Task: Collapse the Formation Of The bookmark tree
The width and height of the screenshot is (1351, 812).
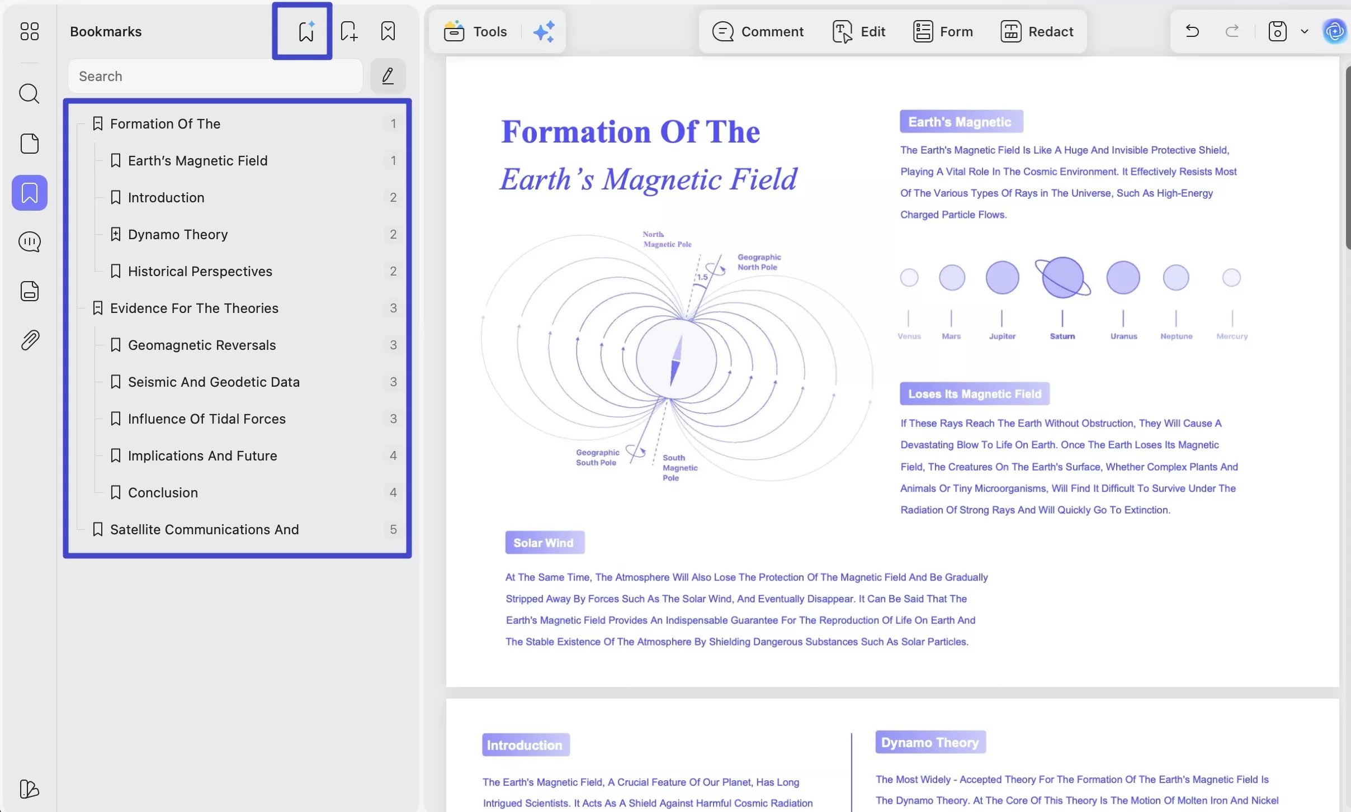Action: pos(97,124)
